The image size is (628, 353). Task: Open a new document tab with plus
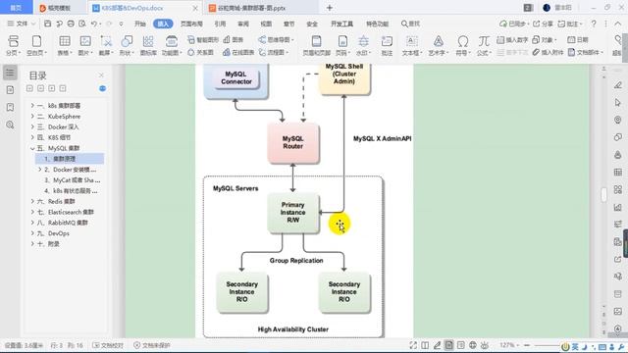pos(330,8)
